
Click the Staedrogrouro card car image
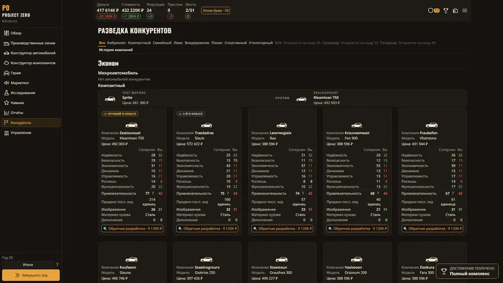[206, 259]
